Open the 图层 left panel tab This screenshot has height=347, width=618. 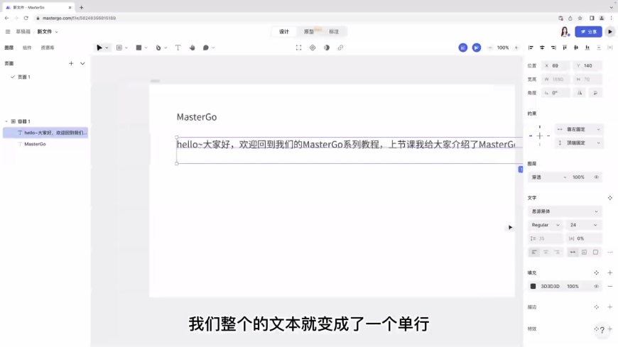(x=9, y=48)
